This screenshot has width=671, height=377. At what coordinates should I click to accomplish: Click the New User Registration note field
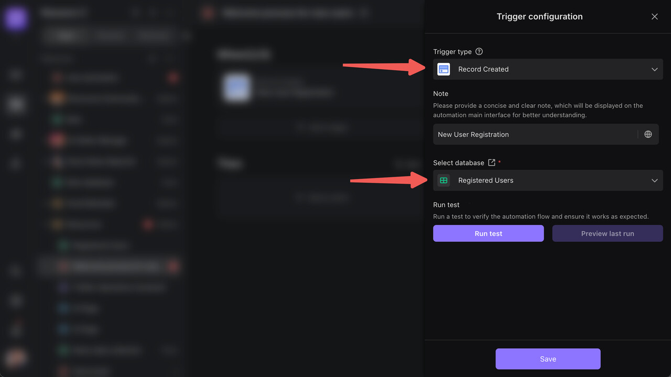535,135
